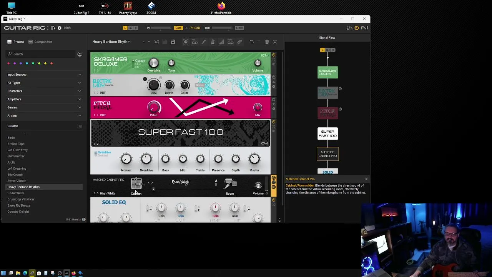Click previous preset arrow beside Electric Lady INIT

pyautogui.click(x=94, y=93)
